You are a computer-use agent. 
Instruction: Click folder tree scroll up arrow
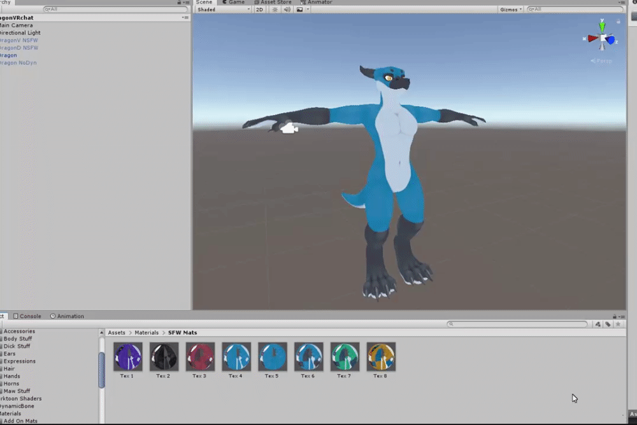pyautogui.click(x=101, y=333)
